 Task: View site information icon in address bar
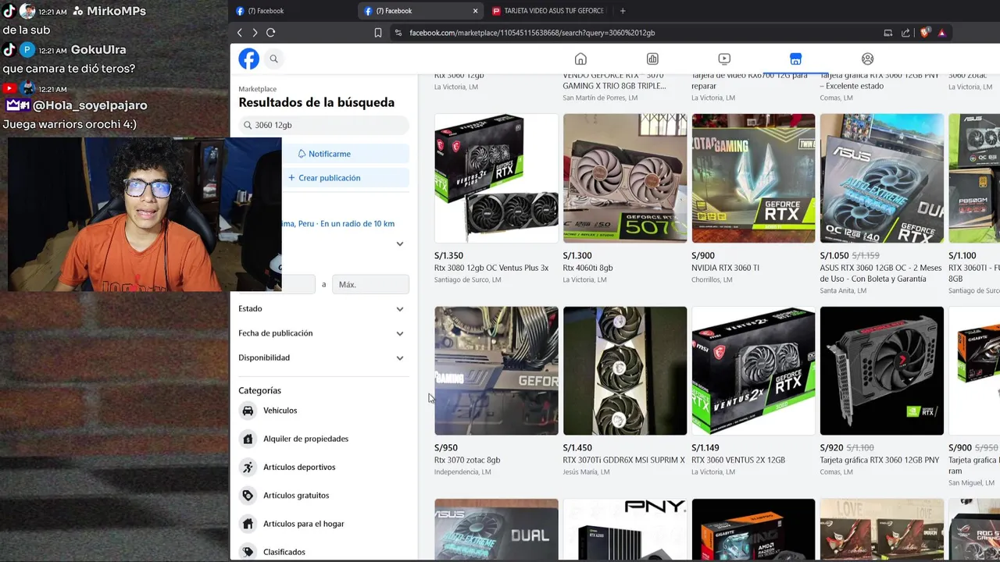[x=398, y=33]
